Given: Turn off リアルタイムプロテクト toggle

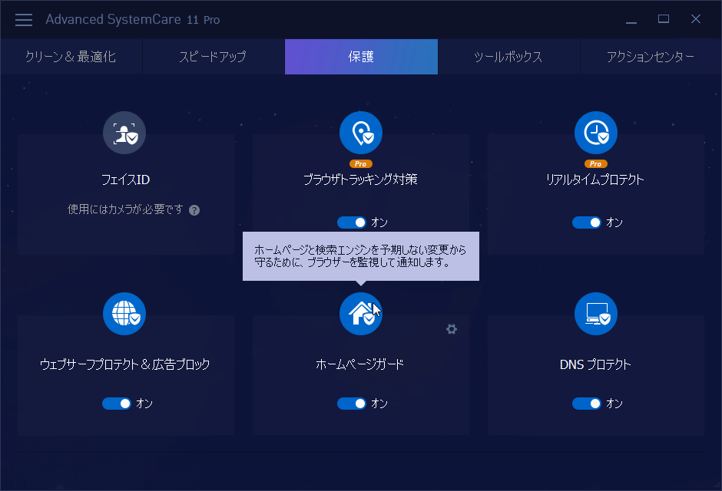Looking at the screenshot, I should 587,222.
